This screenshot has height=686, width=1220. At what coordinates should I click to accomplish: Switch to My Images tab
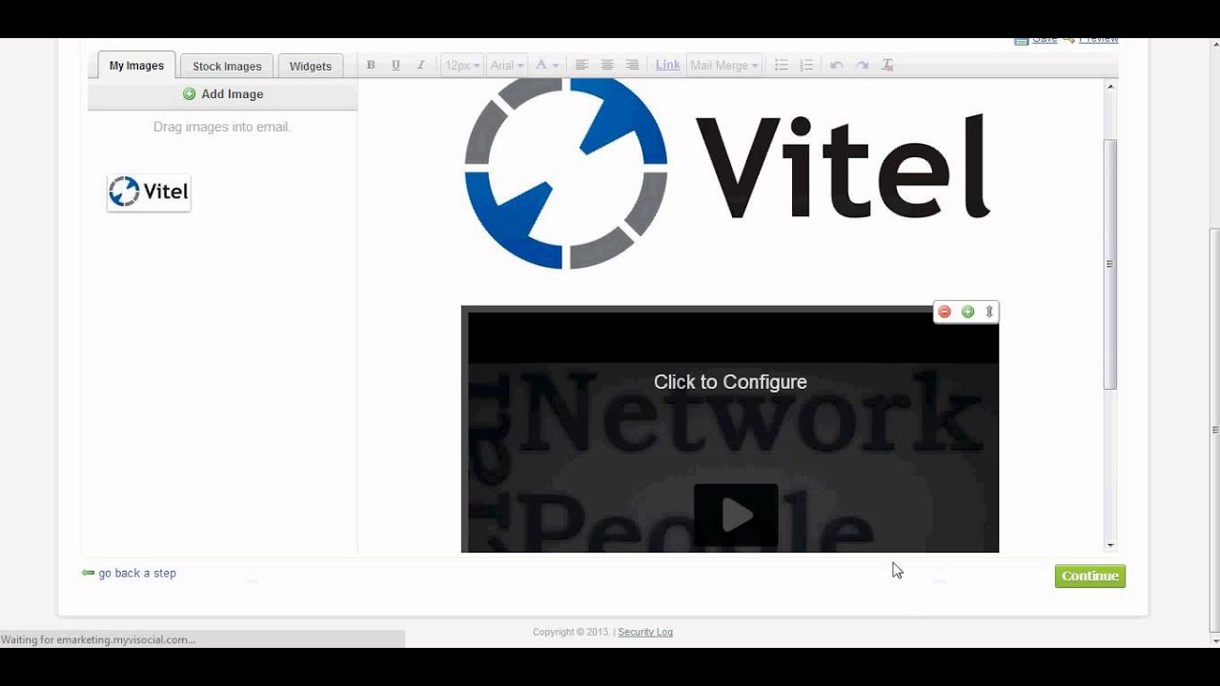pyautogui.click(x=136, y=66)
